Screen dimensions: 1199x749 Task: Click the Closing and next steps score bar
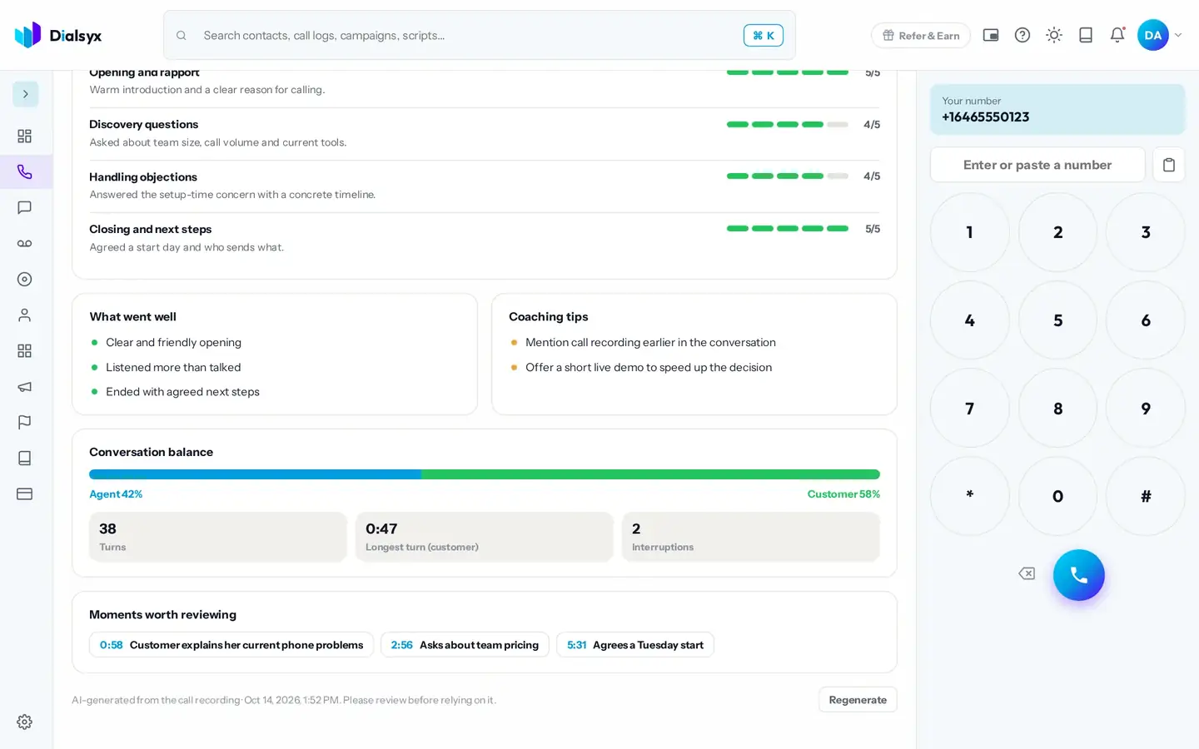pos(788,228)
